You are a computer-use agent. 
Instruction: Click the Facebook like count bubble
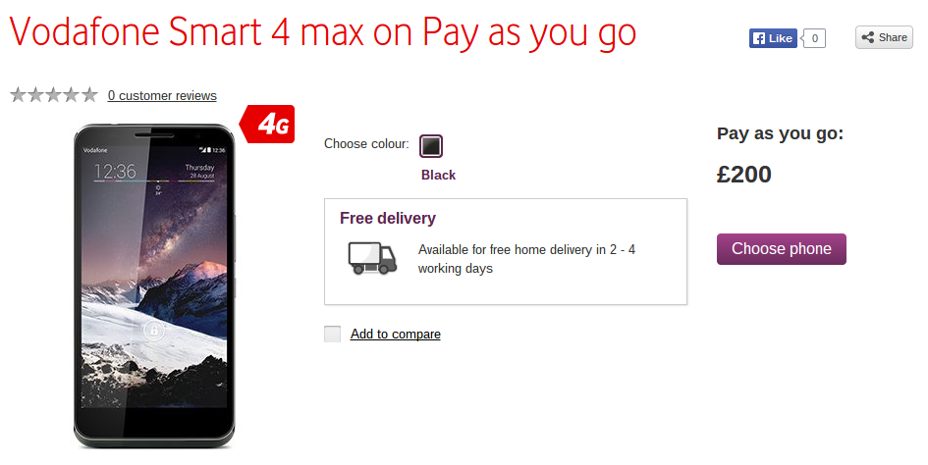point(814,38)
